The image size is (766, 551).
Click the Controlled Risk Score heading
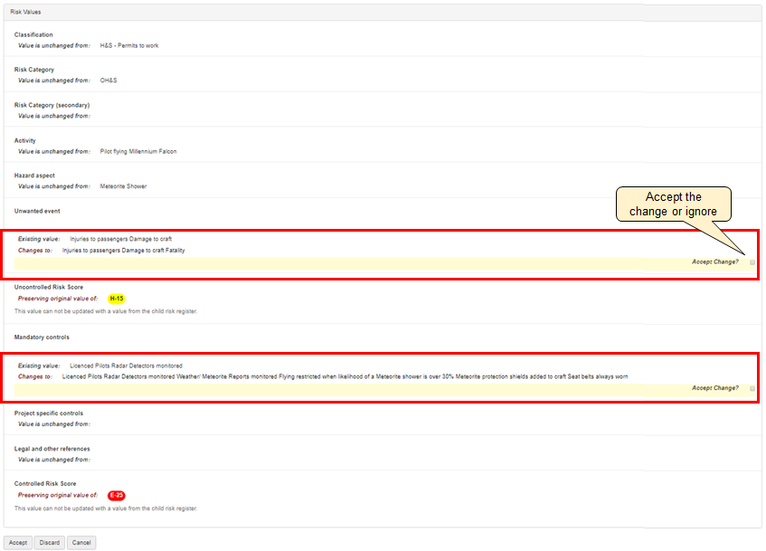pos(45,484)
